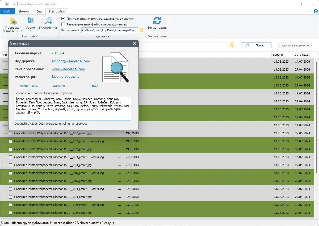The image size is (319, 226).
Task: Check the 009_result.jpg file checkbox
Action: [x=11, y=213]
